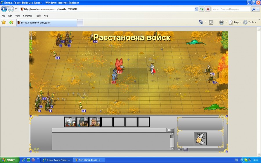Click the browser Forward arrow
This screenshot has width=261, height=163.
point(11,9)
